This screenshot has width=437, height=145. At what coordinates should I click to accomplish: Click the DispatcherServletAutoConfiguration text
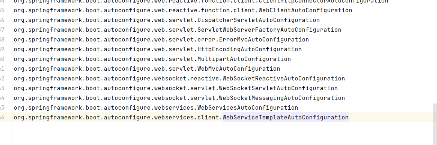(x=258, y=20)
